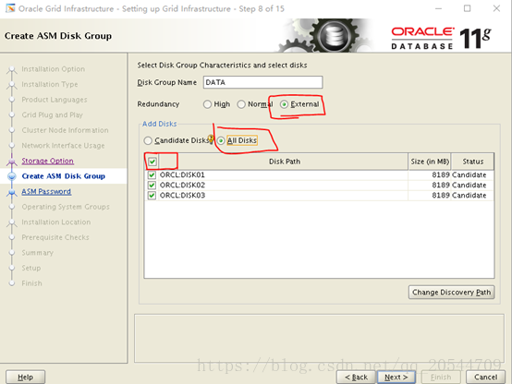
Task: Click the Installation Option step label
Action: [x=54, y=69]
